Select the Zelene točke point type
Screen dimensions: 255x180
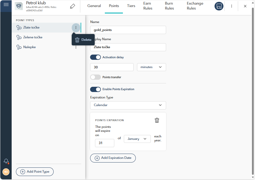pyautogui.click(x=46, y=37)
